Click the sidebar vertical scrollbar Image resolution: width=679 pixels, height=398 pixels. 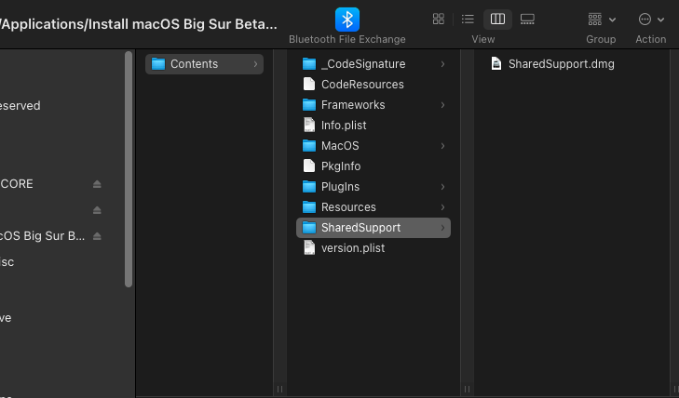coord(129,167)
